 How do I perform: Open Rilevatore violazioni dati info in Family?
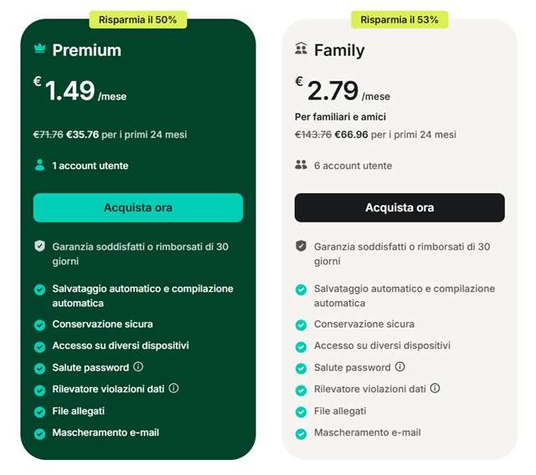coord(435,388)
